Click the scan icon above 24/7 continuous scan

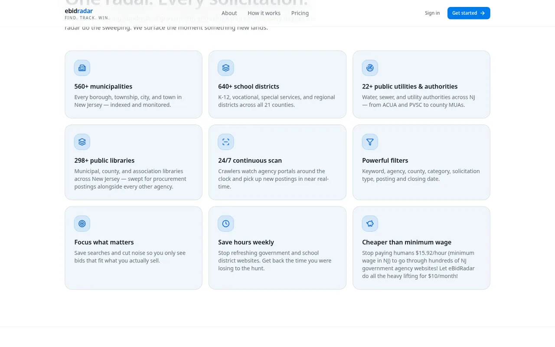pos(226,142)
